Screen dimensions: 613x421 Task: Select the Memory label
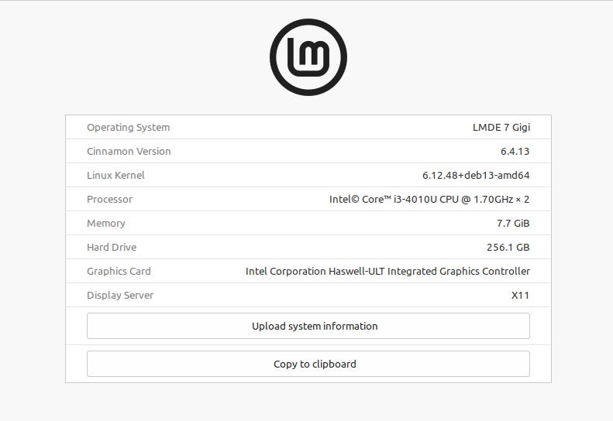point(106,224)
